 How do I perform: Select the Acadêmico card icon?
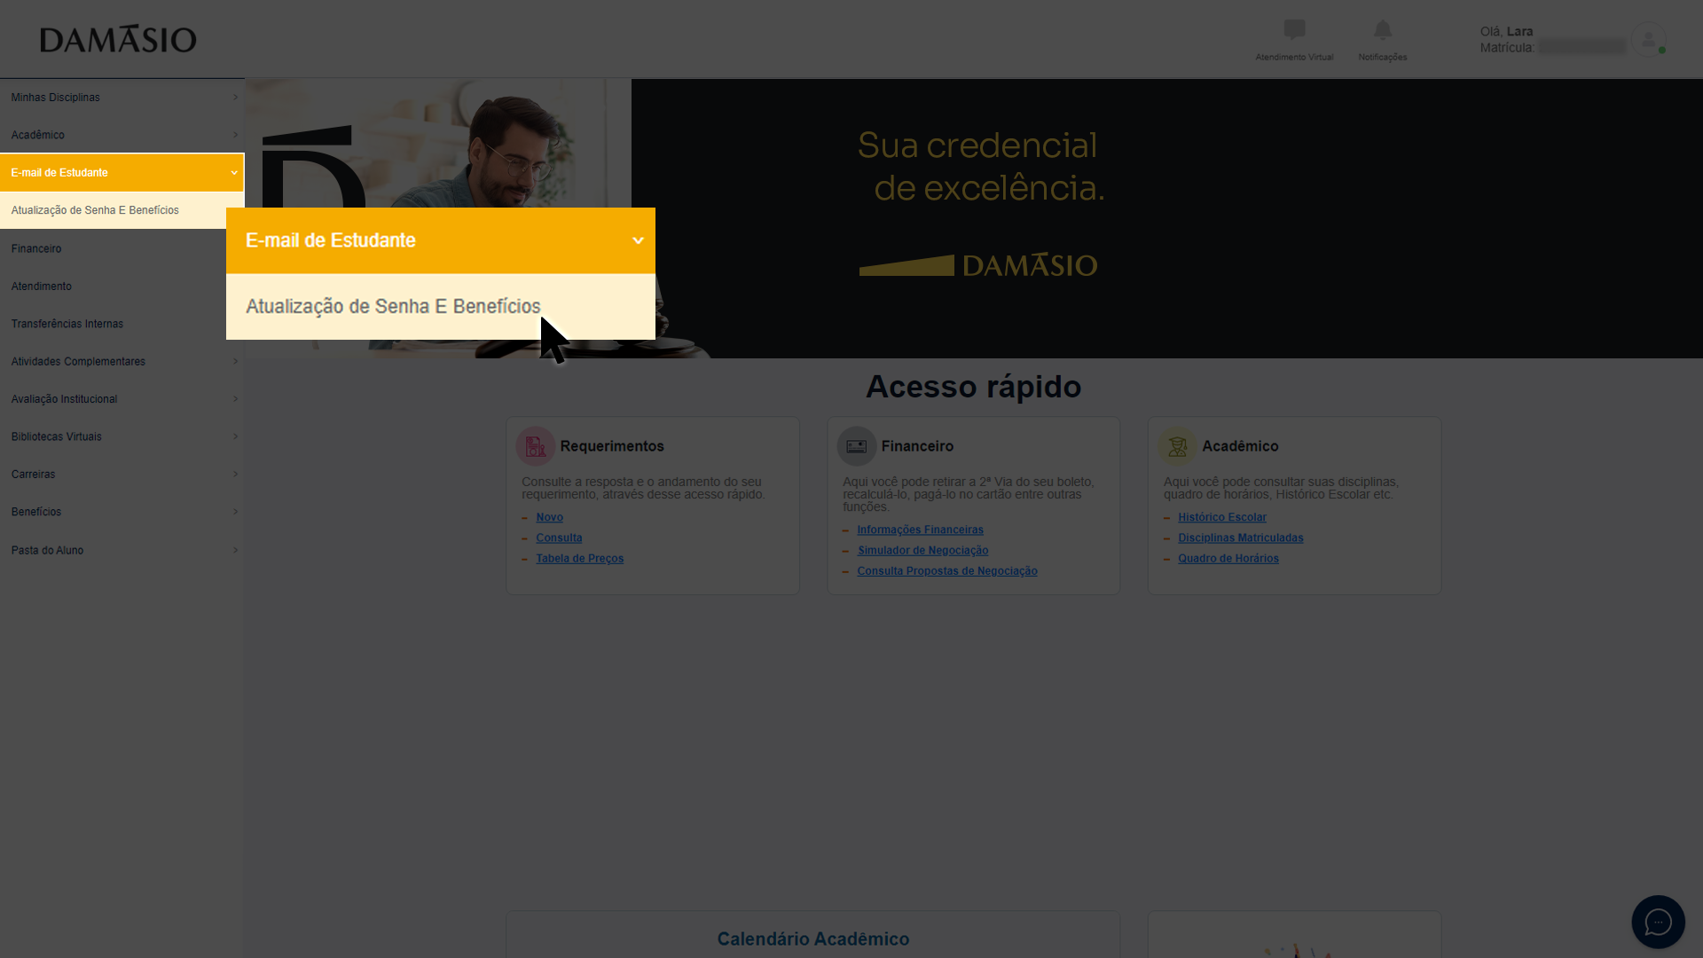(1177, 446)
